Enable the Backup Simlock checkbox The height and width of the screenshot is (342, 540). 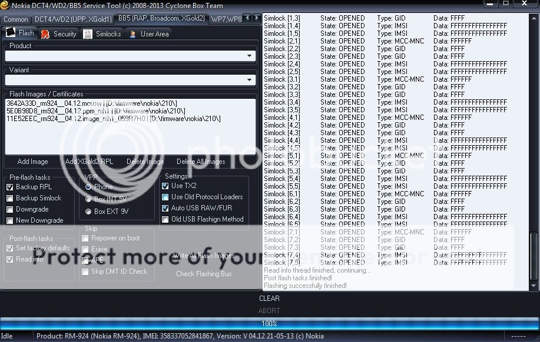(10, 198)
